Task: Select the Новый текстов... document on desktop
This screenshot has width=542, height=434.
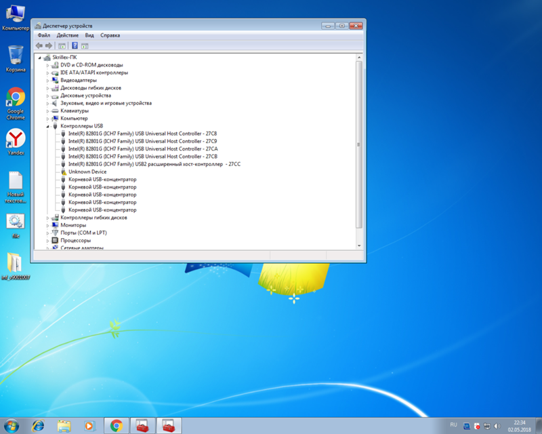Action: [x=16, y=187]
